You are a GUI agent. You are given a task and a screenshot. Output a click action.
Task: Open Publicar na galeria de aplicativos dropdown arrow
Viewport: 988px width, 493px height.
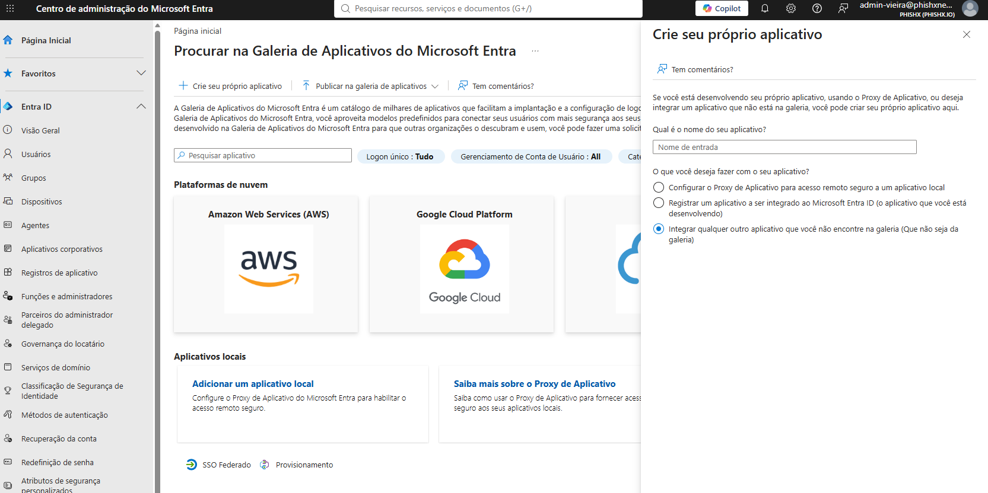(x=435, y=86)
